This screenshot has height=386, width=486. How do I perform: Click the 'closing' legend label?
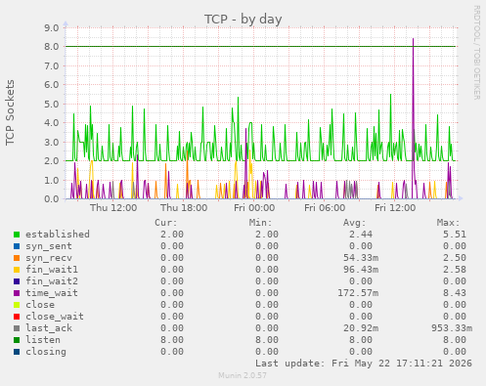click(x=46, y=352)
